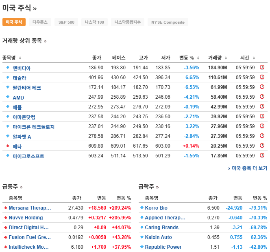Viewport: 270px width, 252px height.
Task: Open the Mersana Therap... gainer link
Action: coord(30,208)
